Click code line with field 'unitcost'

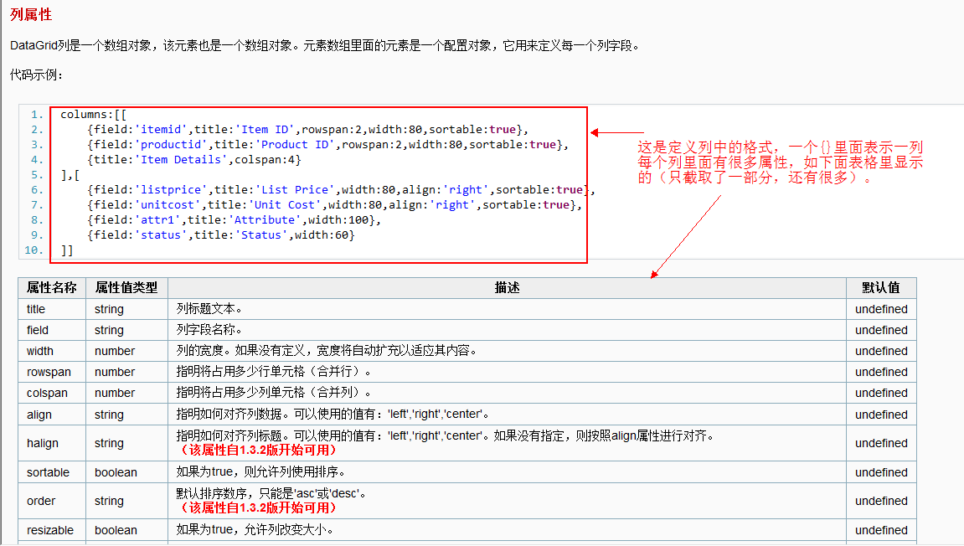pyautogui.click(x=334, y=204)
